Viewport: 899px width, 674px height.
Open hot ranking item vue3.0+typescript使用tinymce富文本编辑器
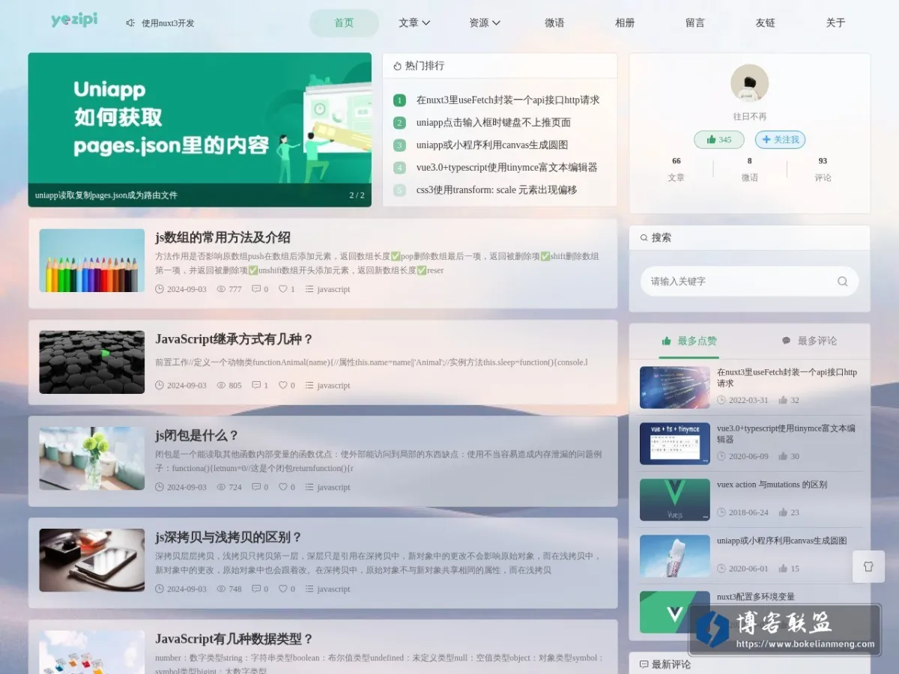(x=507, y=168)
